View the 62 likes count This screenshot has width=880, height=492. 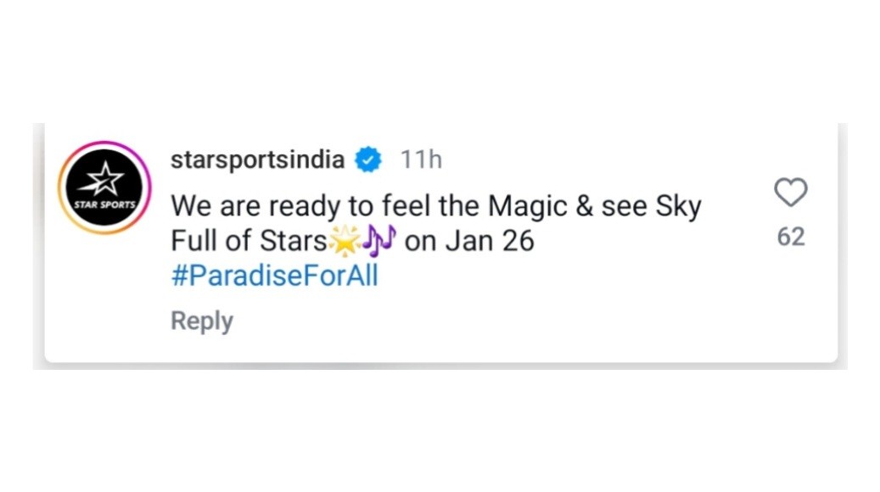[790, 237]
